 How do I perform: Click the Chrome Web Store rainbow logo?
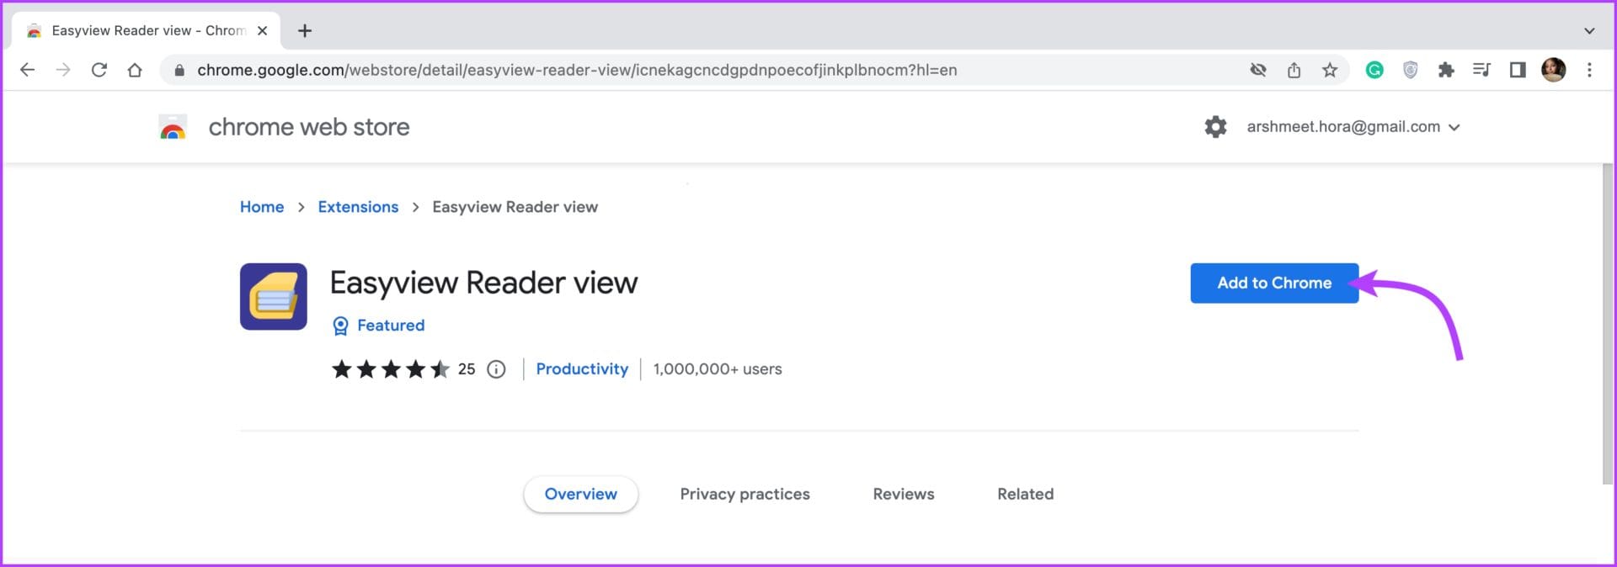pos(173,127)
